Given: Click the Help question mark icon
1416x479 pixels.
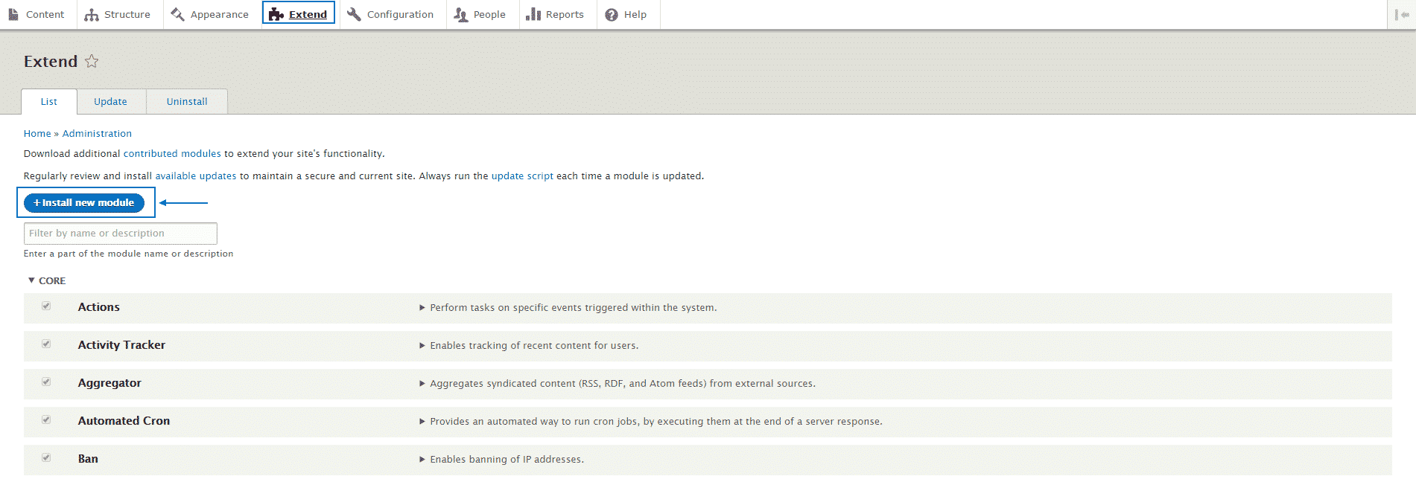Looking at the screenshot, I should coord(612,15).
